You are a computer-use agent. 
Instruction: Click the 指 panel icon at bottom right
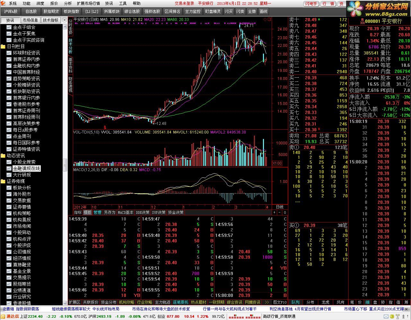tap(390, 302)
